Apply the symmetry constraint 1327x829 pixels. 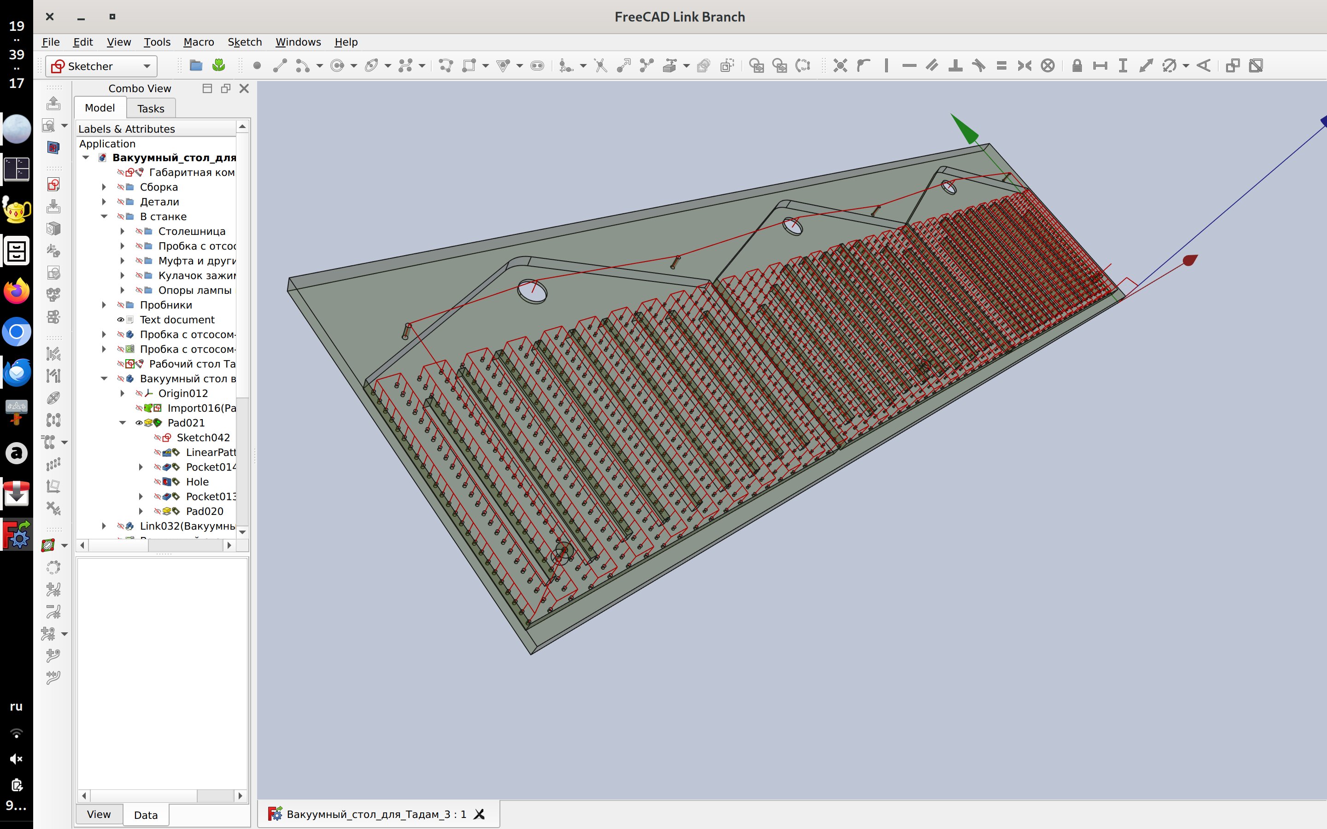tap(1024, 66)
